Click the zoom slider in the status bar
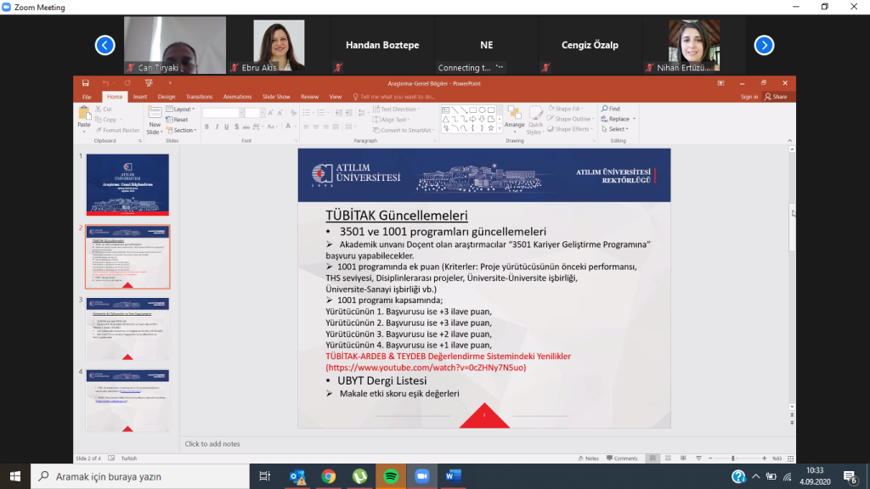Viewport: 870px width, 489px height. tap(732, 458)
